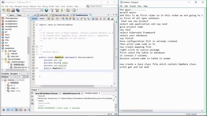This screenshot has width=207, height=116.
Task: Click the History view button
Action: [42, 19]
